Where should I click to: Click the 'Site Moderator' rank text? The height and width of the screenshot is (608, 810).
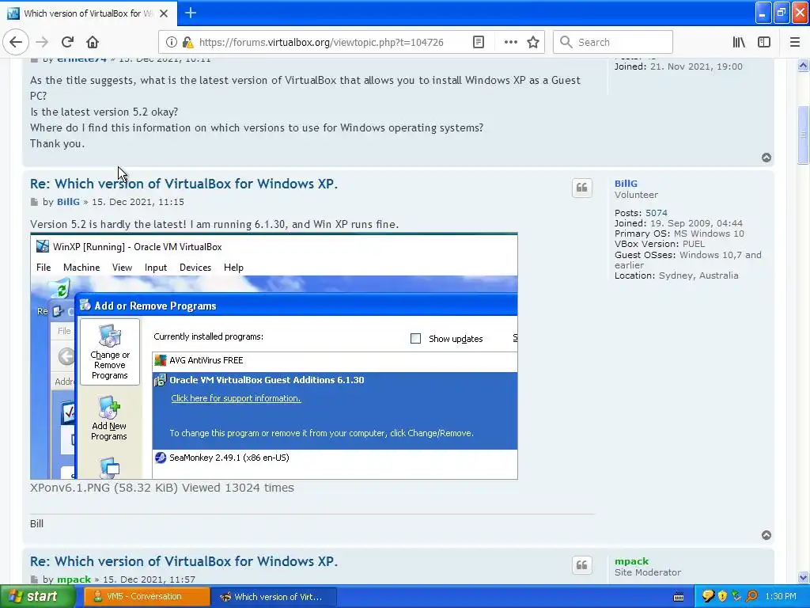648,572
